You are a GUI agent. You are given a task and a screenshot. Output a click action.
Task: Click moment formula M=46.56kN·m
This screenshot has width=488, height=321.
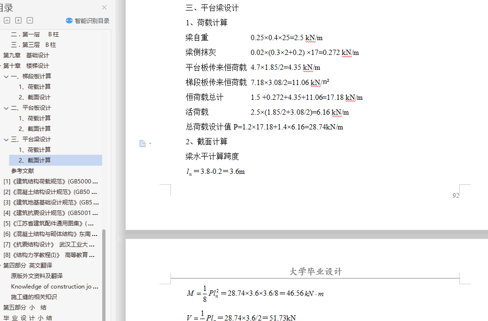(255, 294)
